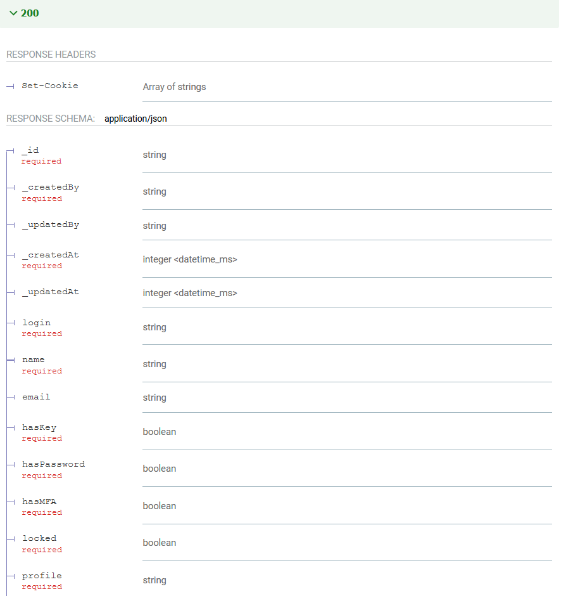Select the profile field
The width and height of the screenshot is (585, 596).
pyautogui.click(x=42, y=576)
